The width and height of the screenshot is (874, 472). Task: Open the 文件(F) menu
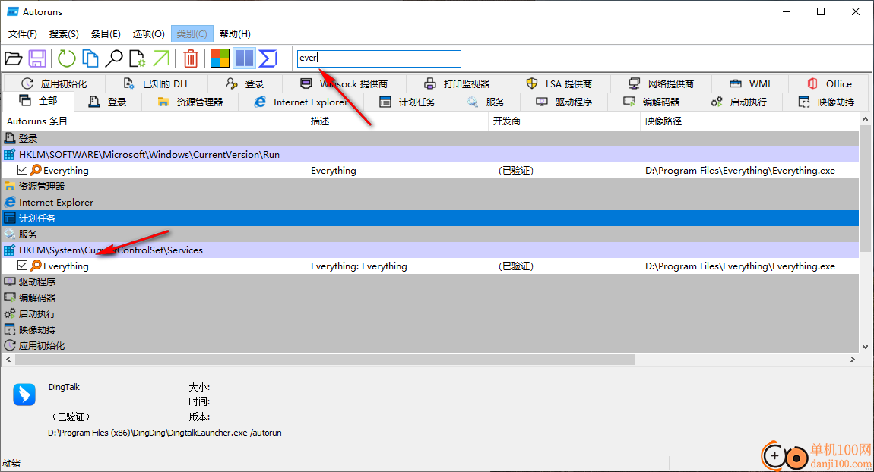[23, 34]
